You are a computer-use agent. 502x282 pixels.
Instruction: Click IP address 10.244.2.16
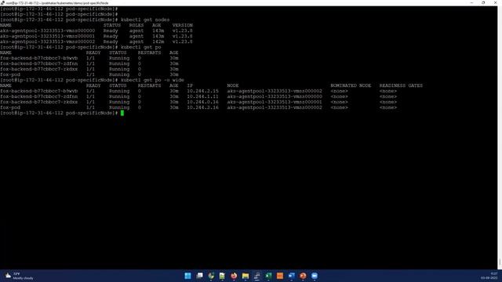(202, 107)
